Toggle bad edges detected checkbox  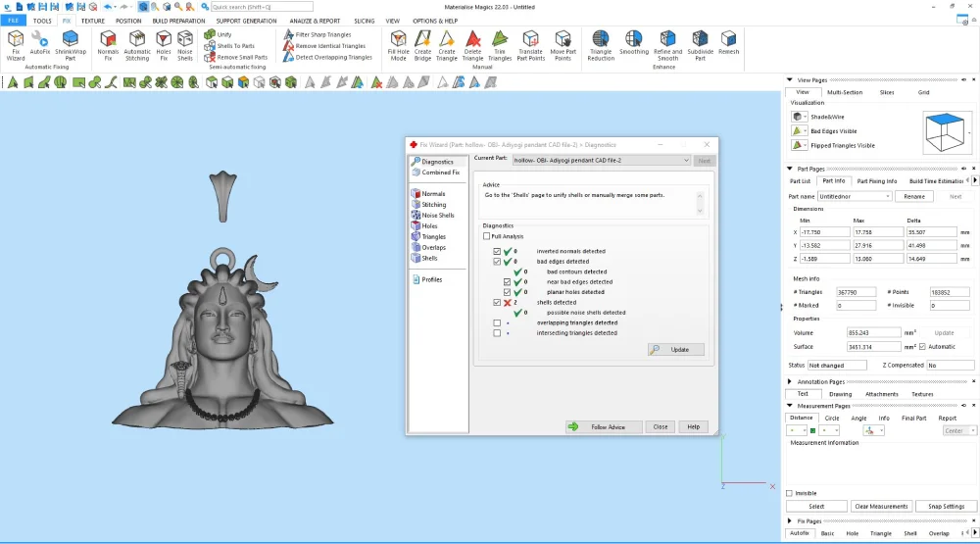tap(497, 262)
